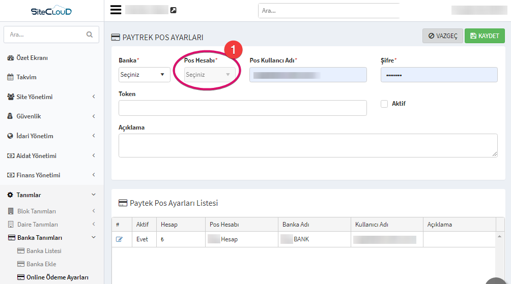Click the external link icon next to site name

click(174, 10)
